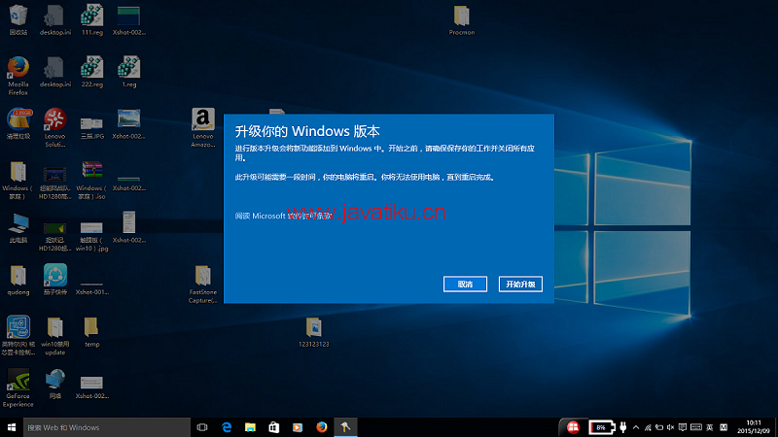The image size is (778, 437).
Task: Click the power plug tray icon
Action: 623,427
